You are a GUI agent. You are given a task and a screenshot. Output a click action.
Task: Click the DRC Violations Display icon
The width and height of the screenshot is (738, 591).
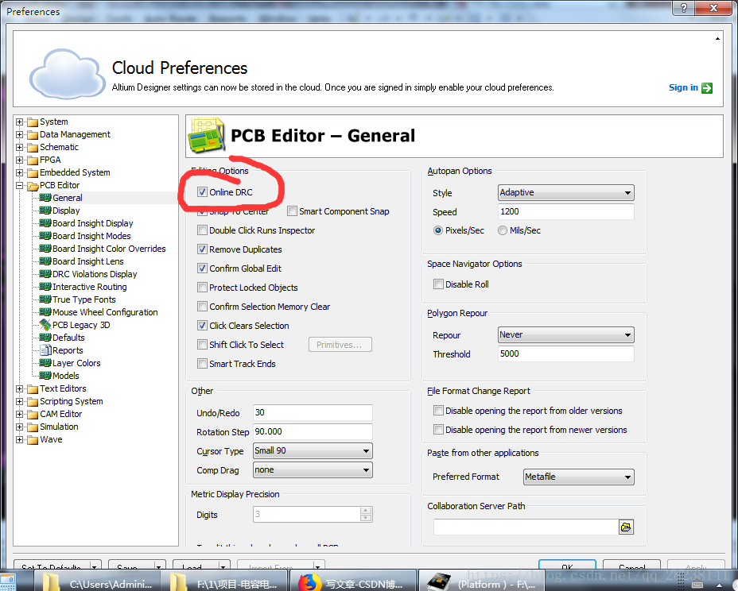coord(45,273)
